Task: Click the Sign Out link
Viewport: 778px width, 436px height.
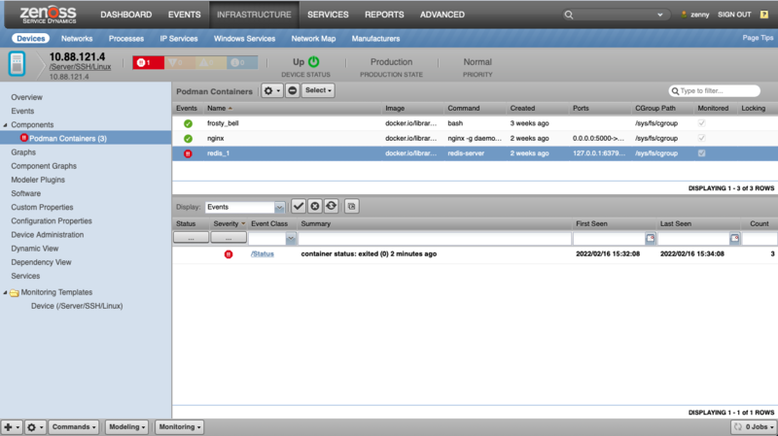Action: click(x=734, y=15)
